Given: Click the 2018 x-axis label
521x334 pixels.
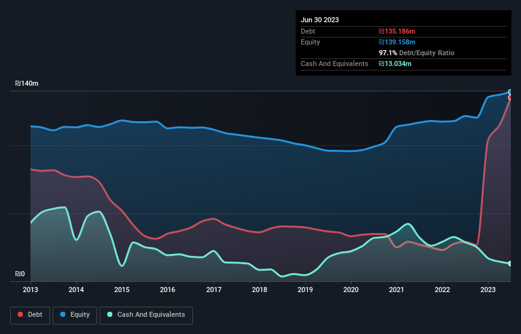Looking at the screenshot, I should 260,290.
